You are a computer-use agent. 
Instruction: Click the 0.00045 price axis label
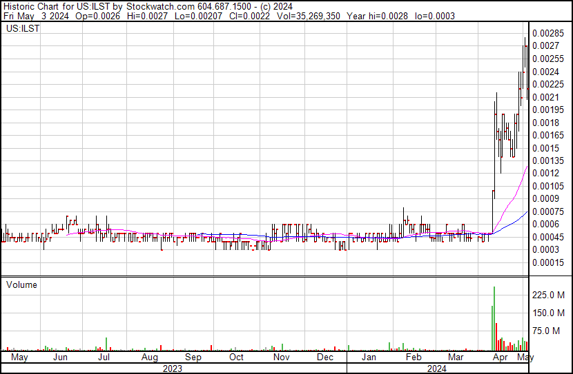[x=548, y=238]
